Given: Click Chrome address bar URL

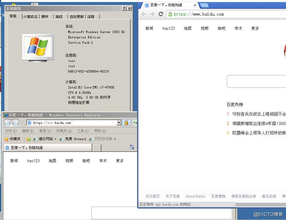Looking at the screenshot, I should point(199,14).
